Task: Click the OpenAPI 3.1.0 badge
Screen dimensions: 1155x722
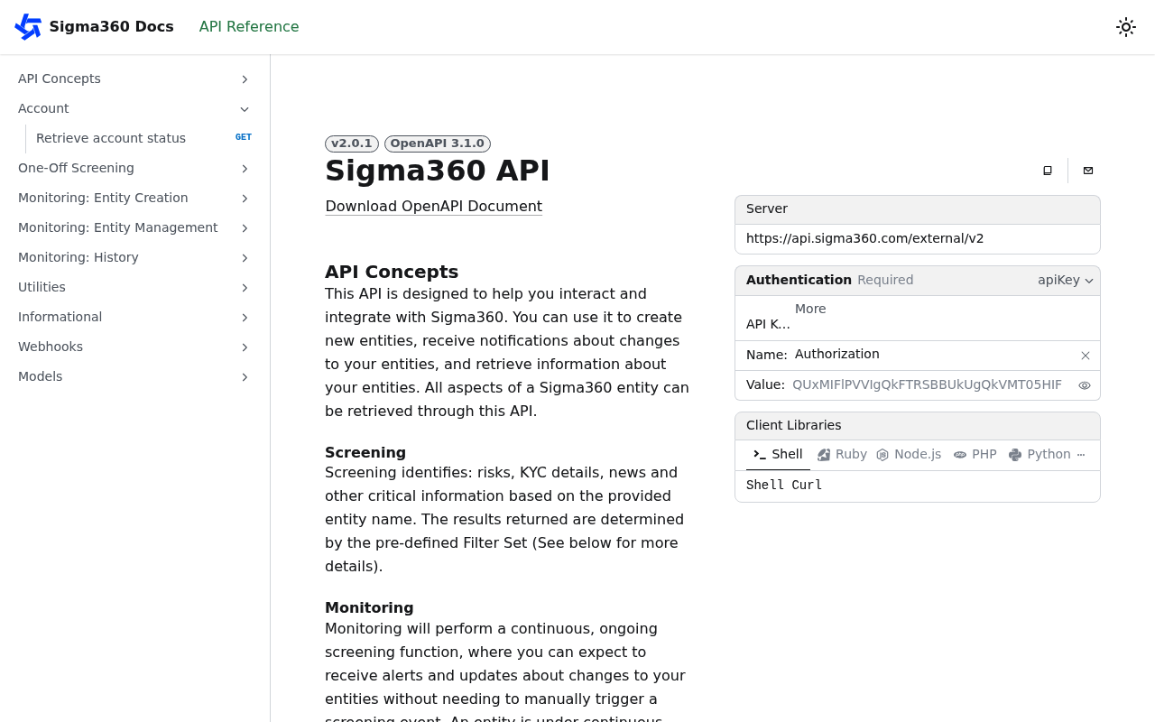Action: [438, 143]
